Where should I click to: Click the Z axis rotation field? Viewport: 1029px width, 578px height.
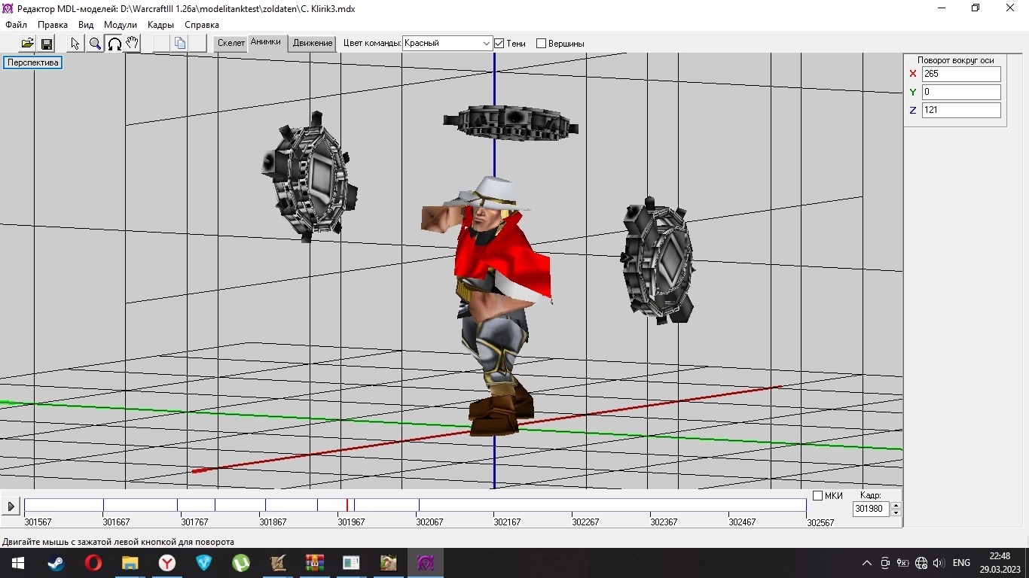(961, 110)
